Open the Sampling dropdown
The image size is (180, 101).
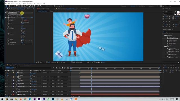click(27, 44)
